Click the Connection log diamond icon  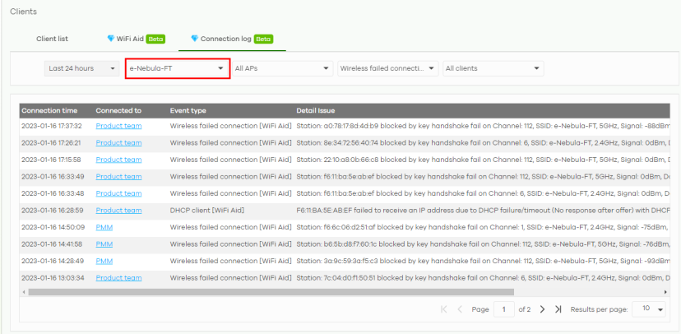click(x=194, y=39)
